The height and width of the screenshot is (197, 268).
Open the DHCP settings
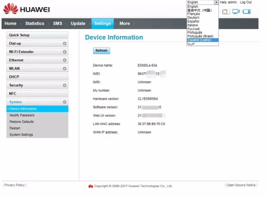coord(37,77)
